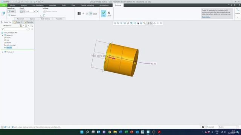Click the add plus icon beside tree search
The width and height of the screenshot is (241, 135).
pyautogui.click(x=32, y=29)
